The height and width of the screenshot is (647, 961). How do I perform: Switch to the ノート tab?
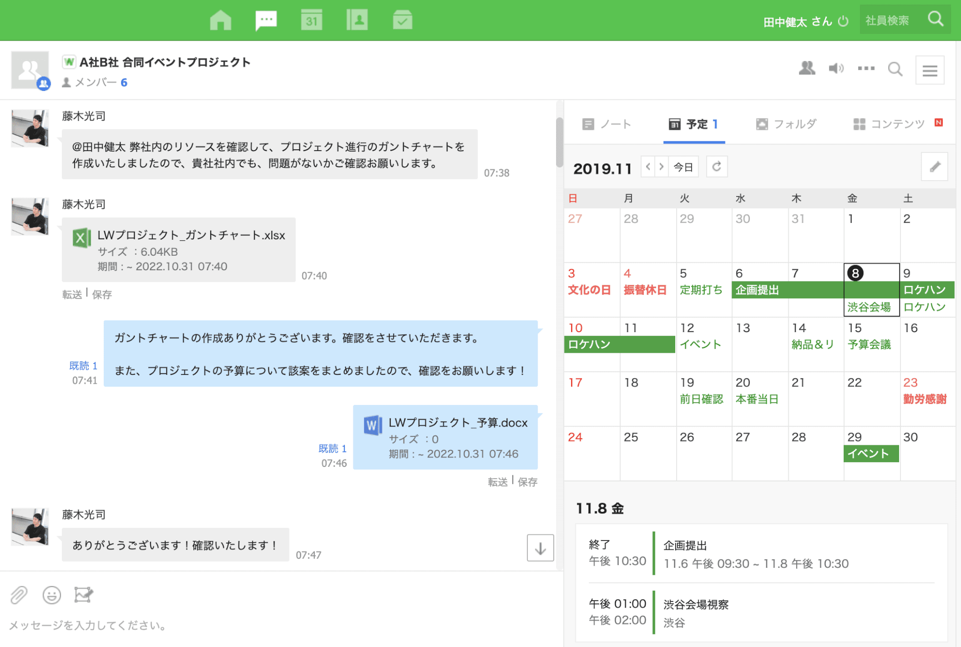[x=607, y=124]
